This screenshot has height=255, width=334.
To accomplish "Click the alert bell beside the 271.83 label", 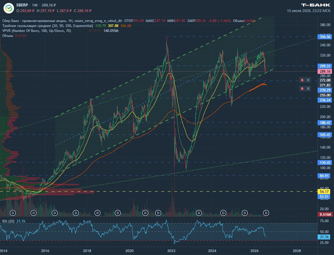I will pyautogui.click(x=302, y=88).
